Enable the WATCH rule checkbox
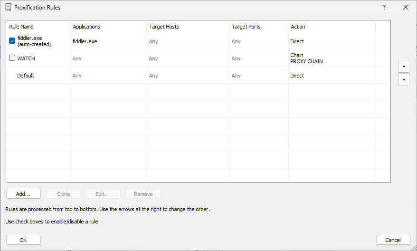Image resolution: width=417 pixels, height=251 pixels. tap(12, 58)
